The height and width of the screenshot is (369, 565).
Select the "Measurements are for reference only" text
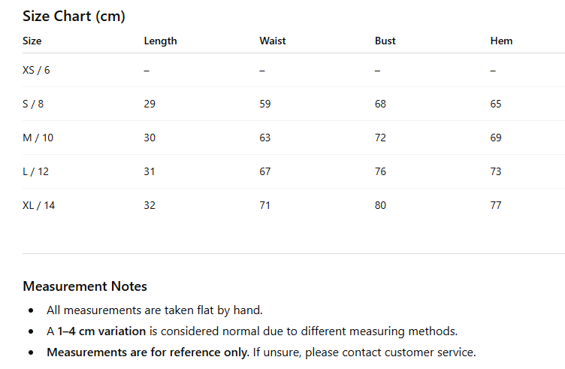(147, 352)
